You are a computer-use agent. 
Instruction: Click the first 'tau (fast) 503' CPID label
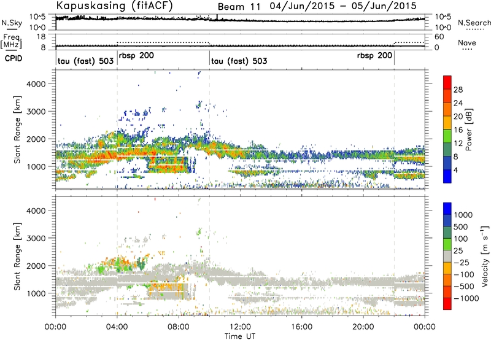click(85, 61)
